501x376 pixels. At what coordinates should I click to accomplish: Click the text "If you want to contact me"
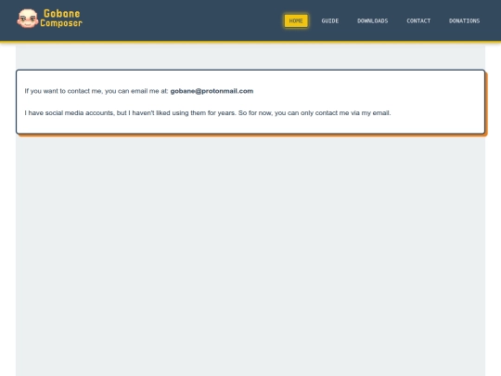coord(64,91)
